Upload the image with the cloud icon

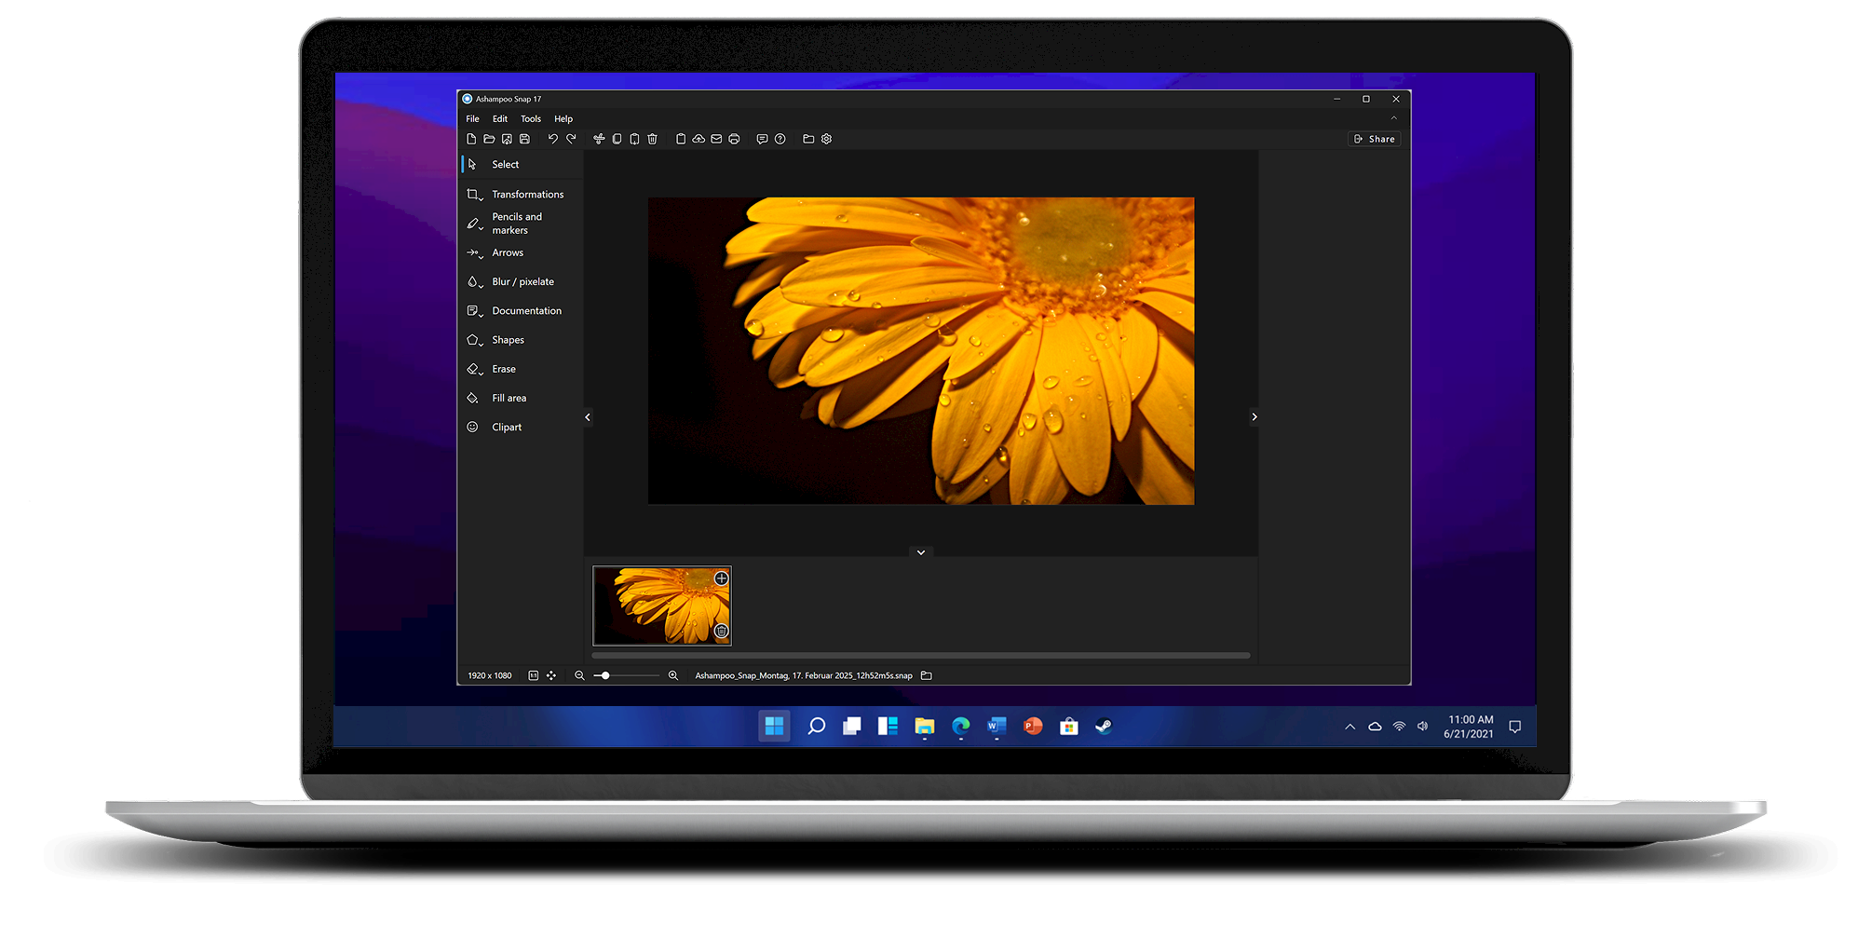[x=699, y=139]
